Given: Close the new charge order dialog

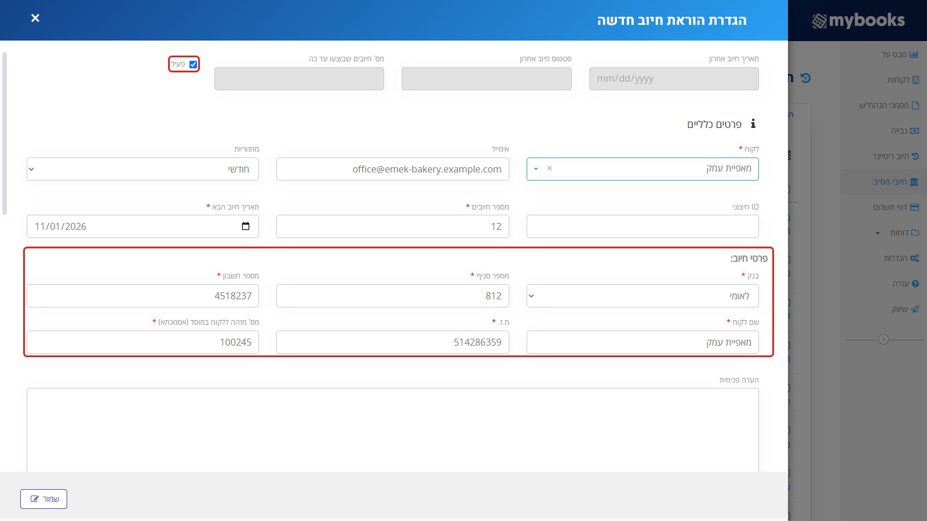Looking at the screenshot, I should (35, 18).
